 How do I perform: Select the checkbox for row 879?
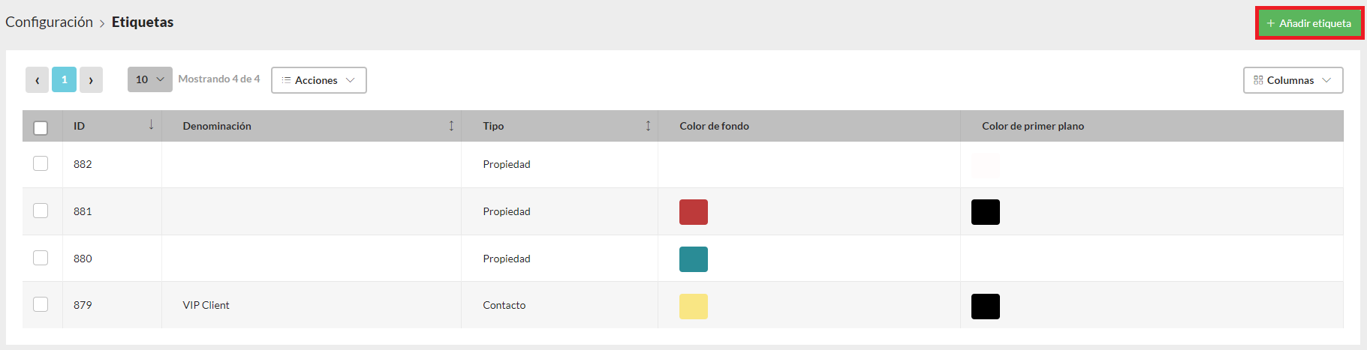click(x=41, y=304)
